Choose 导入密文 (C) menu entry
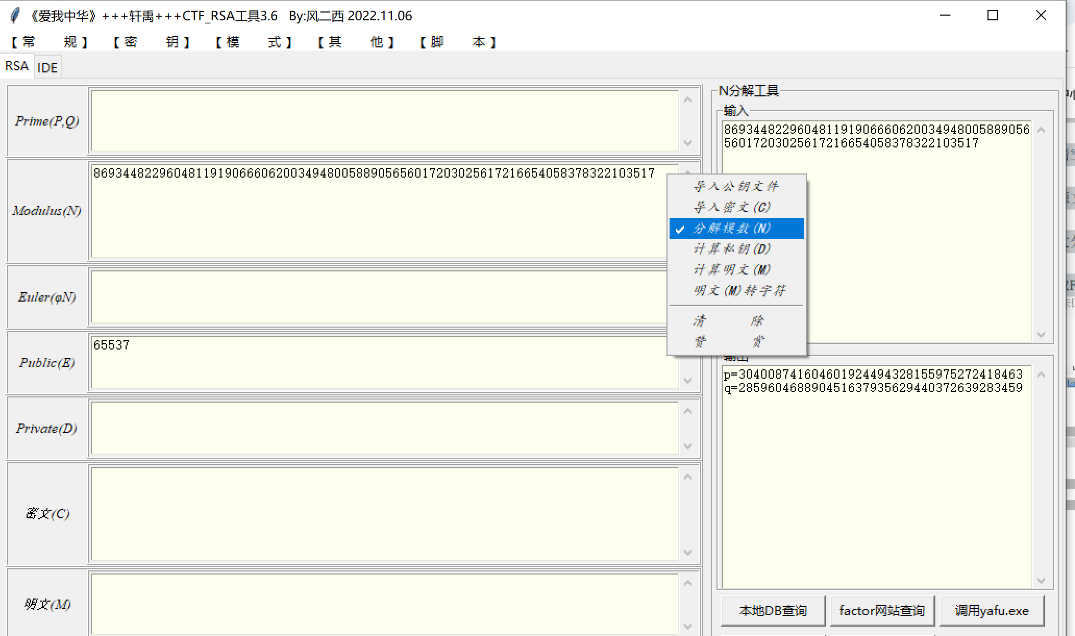The width and height of the screenshot is (1075, 636). [732, 207]
